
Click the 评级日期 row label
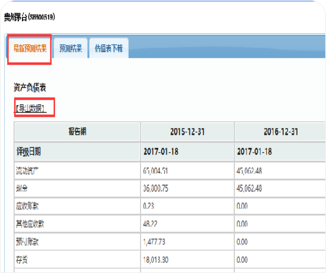tap(29, 152)
